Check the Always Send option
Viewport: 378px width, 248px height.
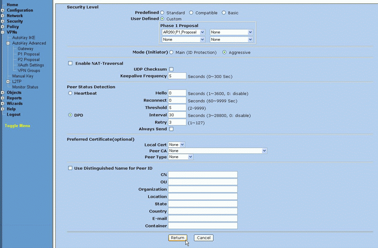(171, 129)
